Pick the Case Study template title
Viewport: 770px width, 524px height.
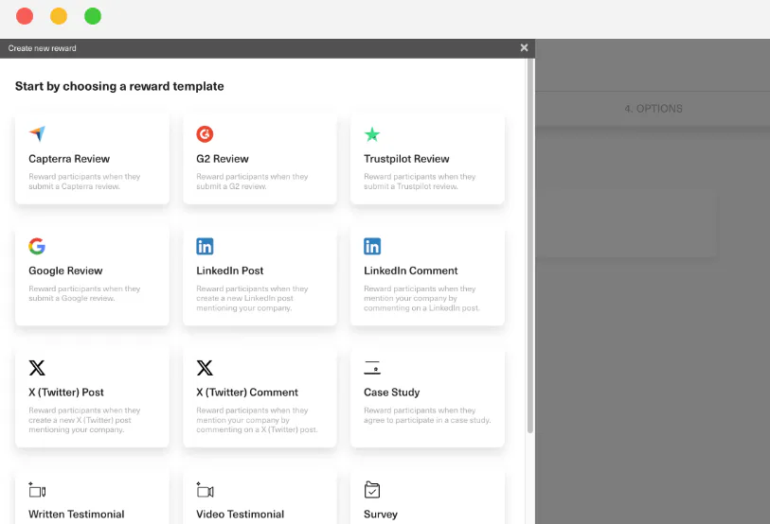(392, 393)
